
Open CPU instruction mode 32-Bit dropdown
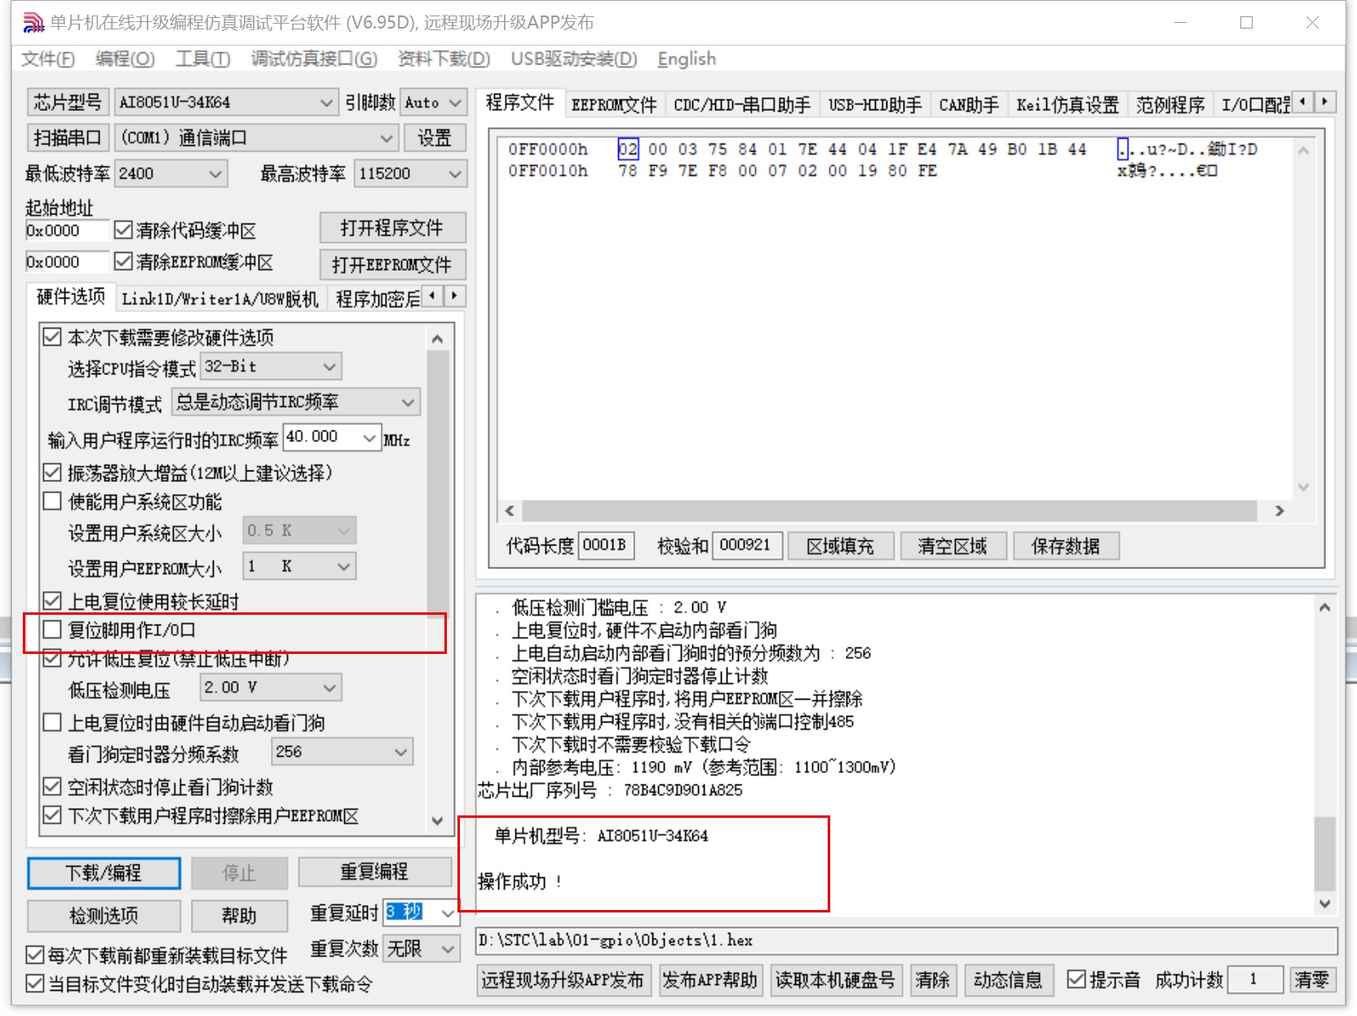coord(271,367)
